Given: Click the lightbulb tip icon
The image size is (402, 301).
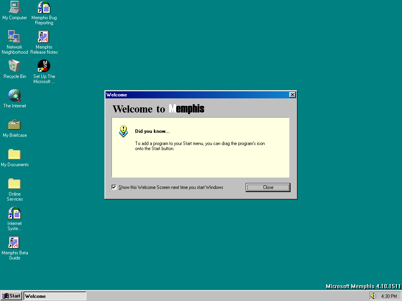Looking at the screenshot, I should (124, 131).
